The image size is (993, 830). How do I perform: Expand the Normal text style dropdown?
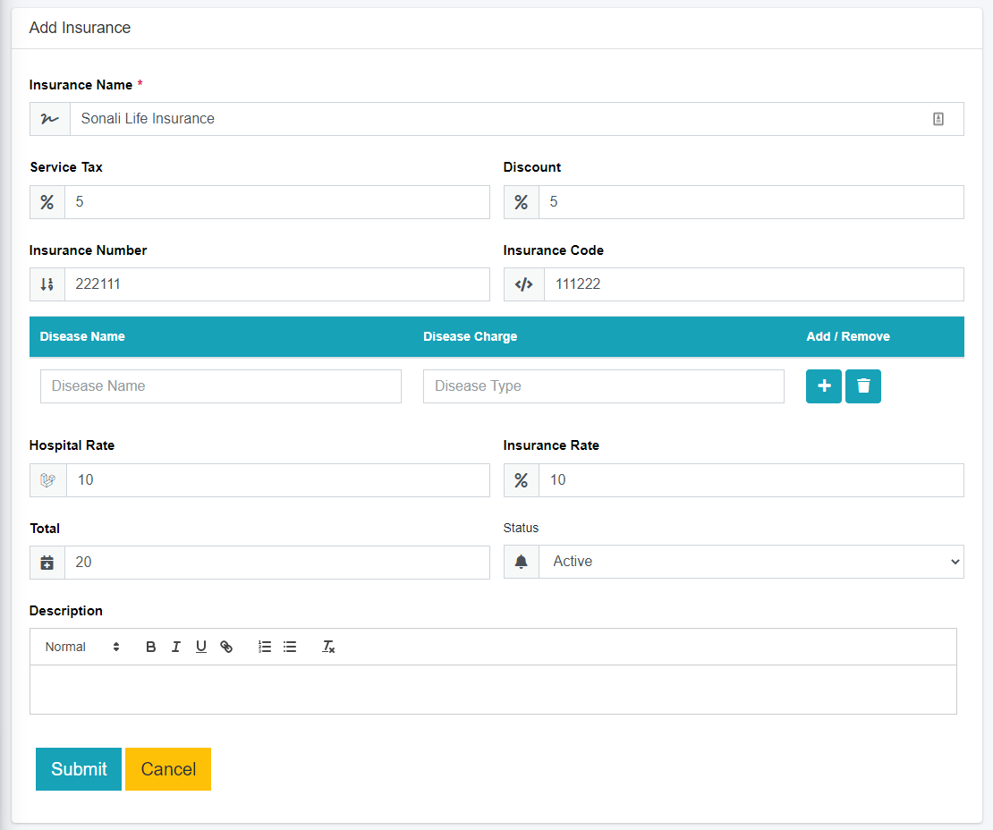(82, 647)
